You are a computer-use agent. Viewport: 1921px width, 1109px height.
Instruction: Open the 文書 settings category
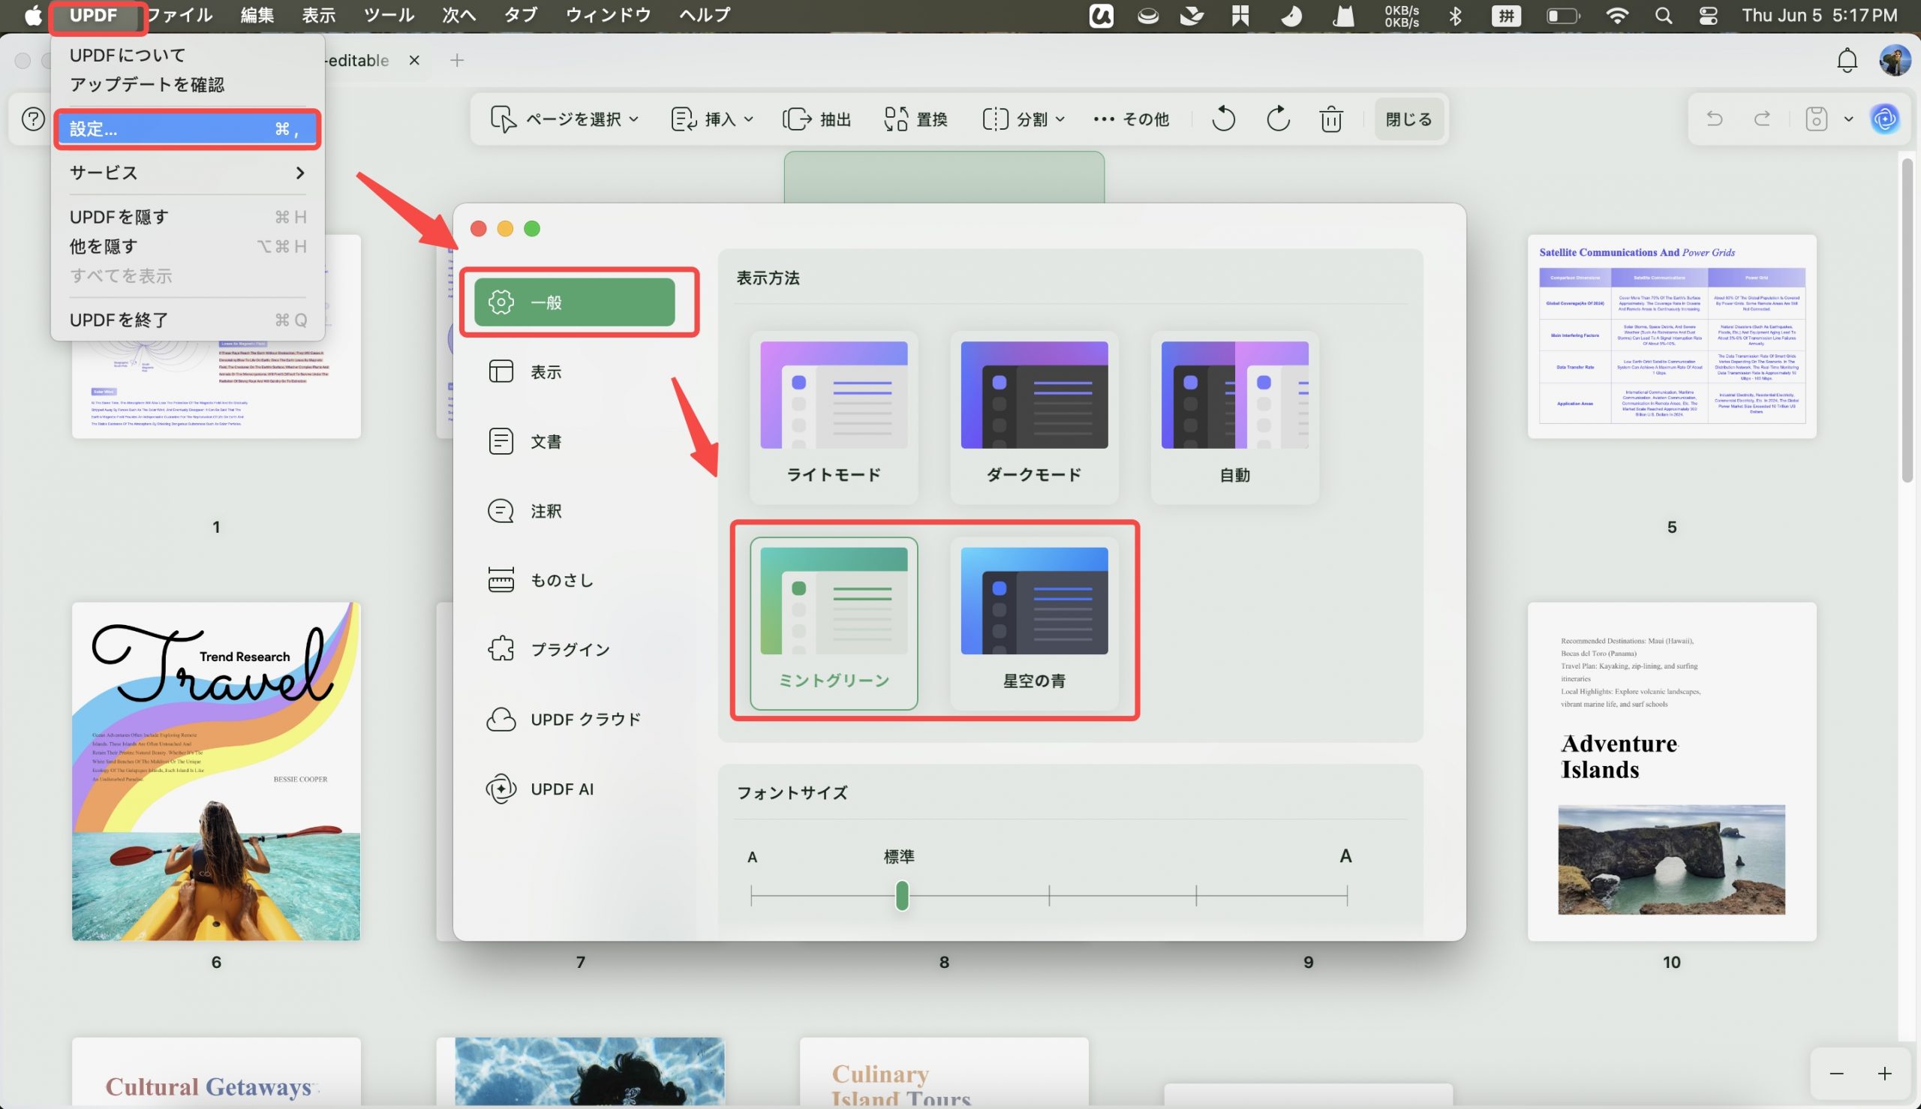(574, 441)
